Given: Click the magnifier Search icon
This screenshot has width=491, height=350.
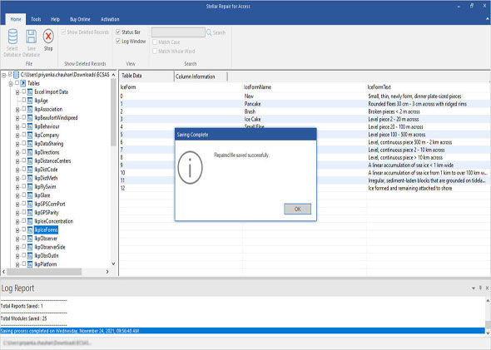Looking at the screenshot, I should pyautogui.click(x=209, y=32).
